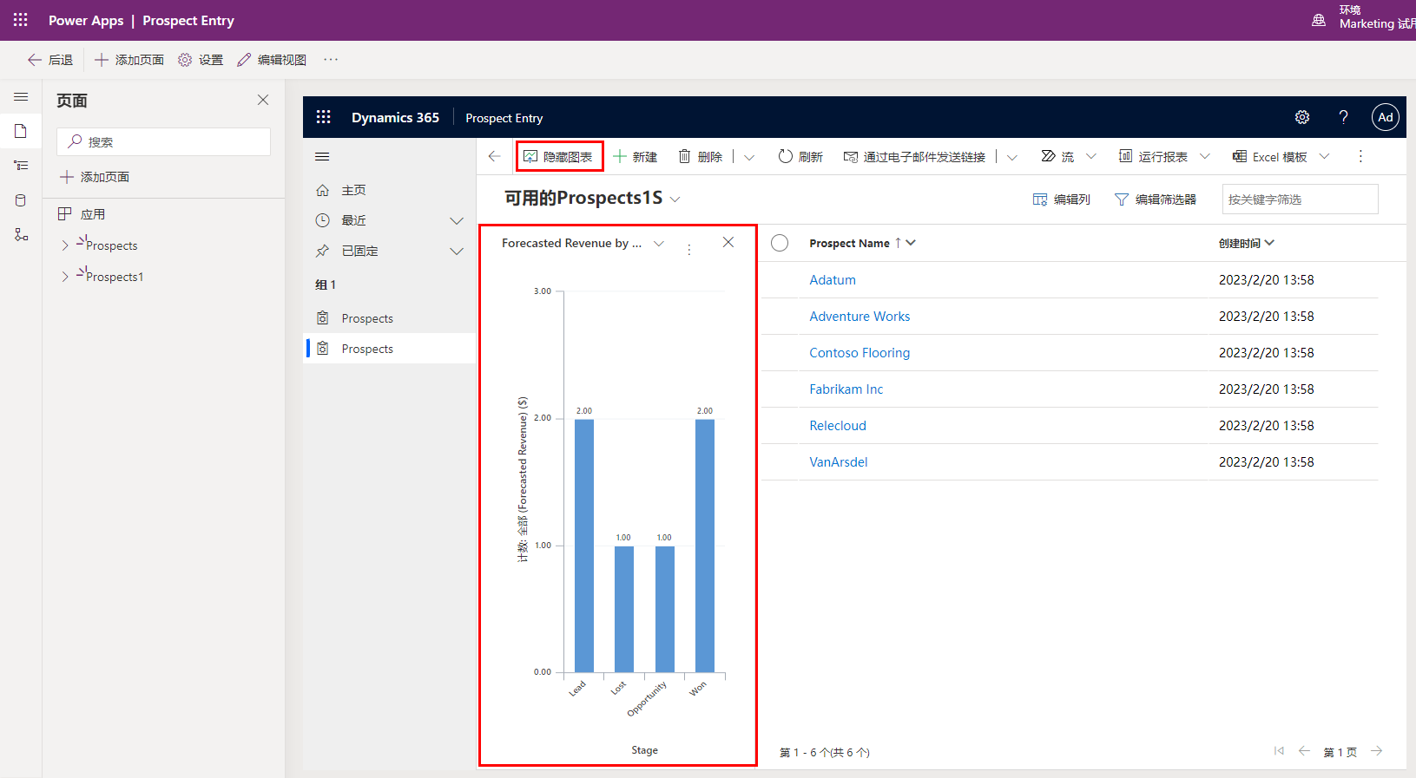The height and width of the screenshot is (778, 1416).
Task: Expand the 已固定 pinned list chevron
Action: point(457,252)
